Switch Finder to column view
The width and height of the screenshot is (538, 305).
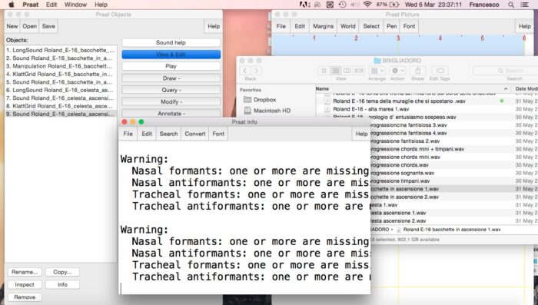(347, 71)
